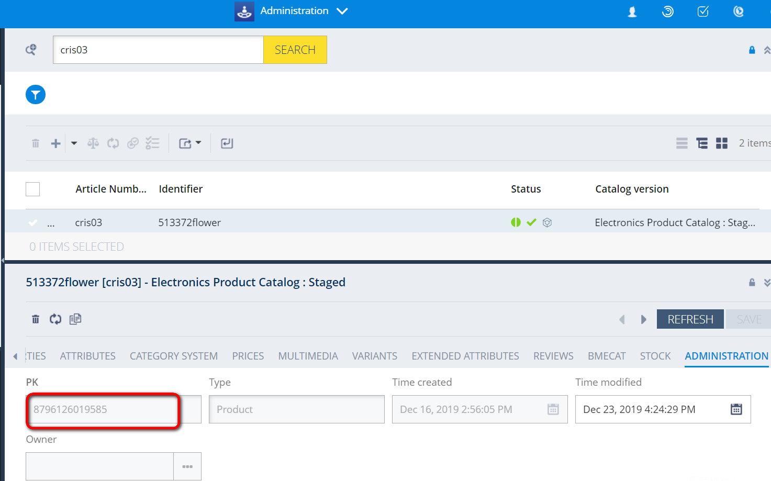The image size is (771, 481).
Task: Open the MULTIMEDIA tab
Action: click(308, 356)
